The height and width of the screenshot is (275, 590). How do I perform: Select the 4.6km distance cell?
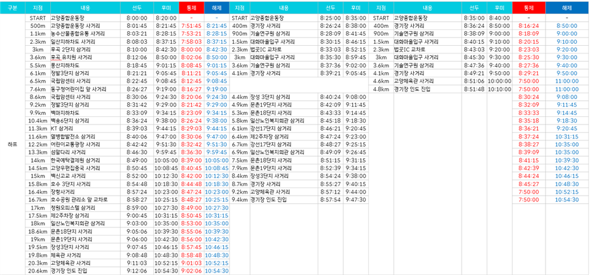tap(381, 81)
